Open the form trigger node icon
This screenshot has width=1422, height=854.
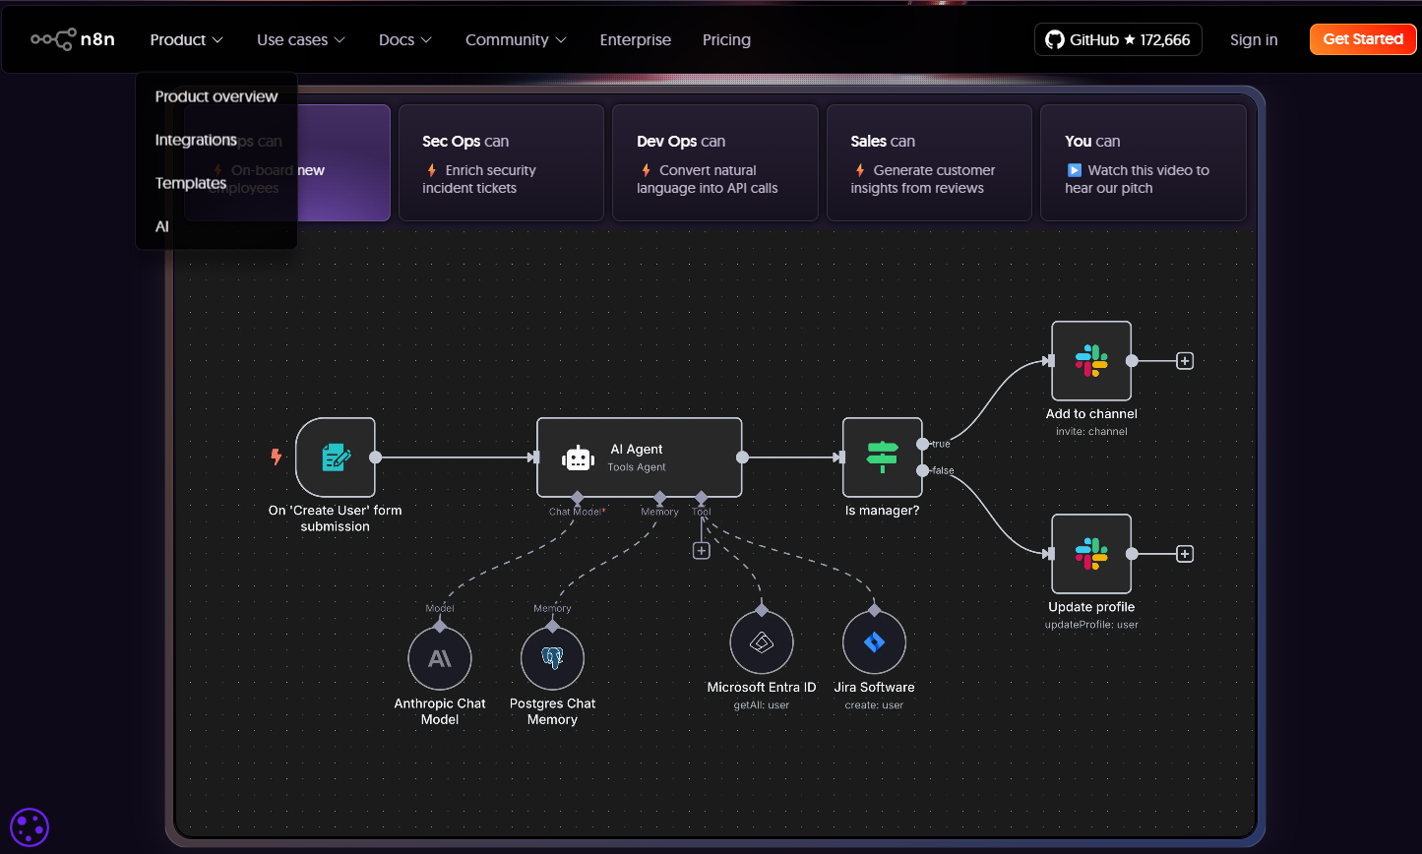336,457
